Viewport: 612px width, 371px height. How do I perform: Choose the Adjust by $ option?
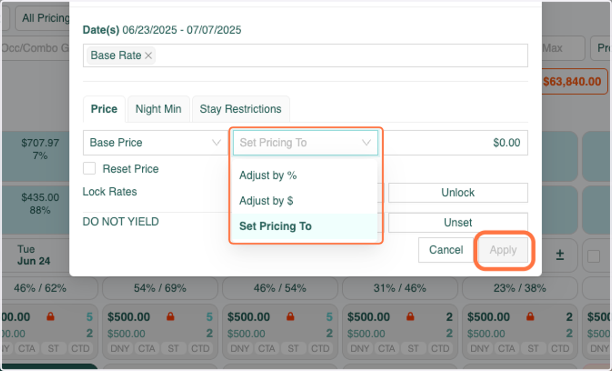coord(303,201)
